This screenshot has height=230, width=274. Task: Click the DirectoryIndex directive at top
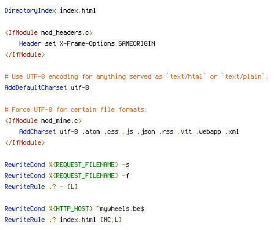tap(30, 10)
